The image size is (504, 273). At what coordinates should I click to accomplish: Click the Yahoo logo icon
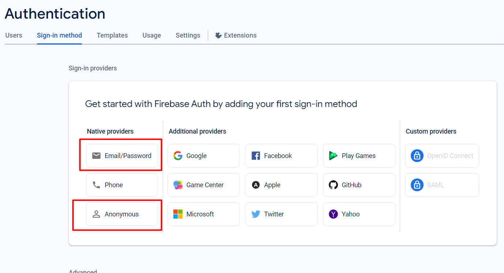[x=333, y=214]
